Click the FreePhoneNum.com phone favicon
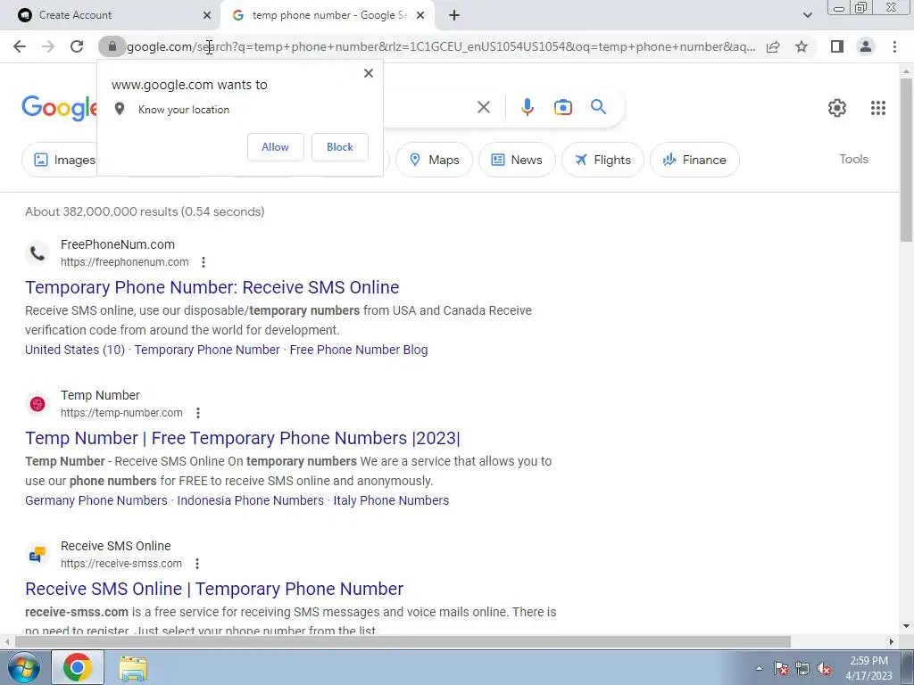Viewport: 914px width, 685px height. point(37,253)
